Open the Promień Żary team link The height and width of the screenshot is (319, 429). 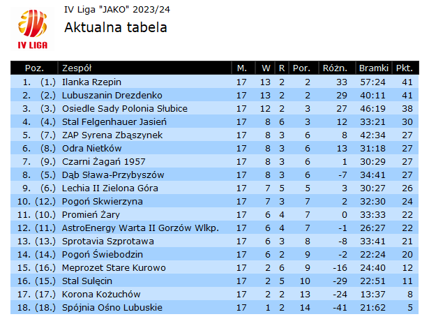tap(91, 215)
